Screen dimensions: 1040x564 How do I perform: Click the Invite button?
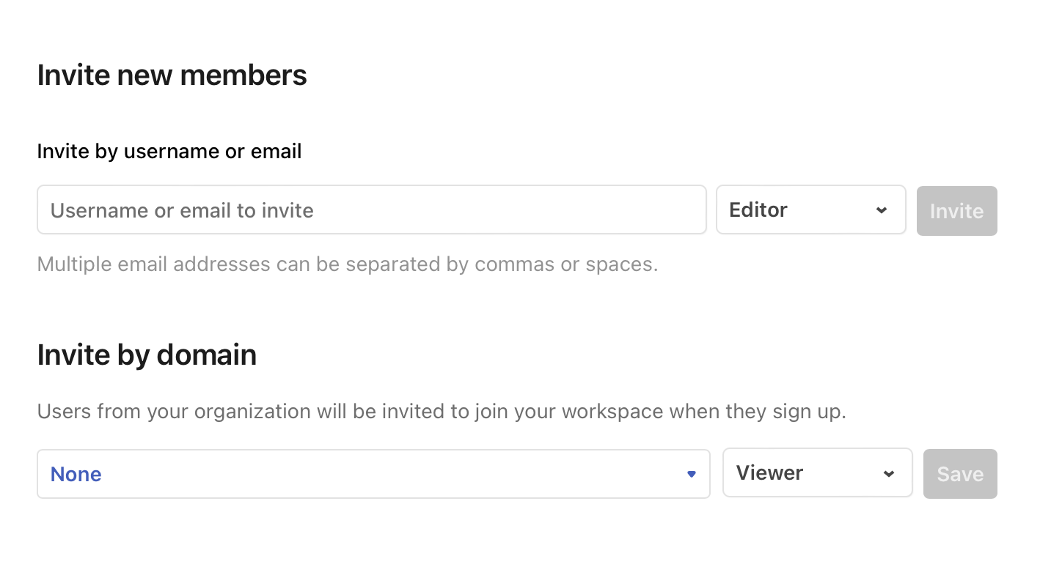point(956,211)
